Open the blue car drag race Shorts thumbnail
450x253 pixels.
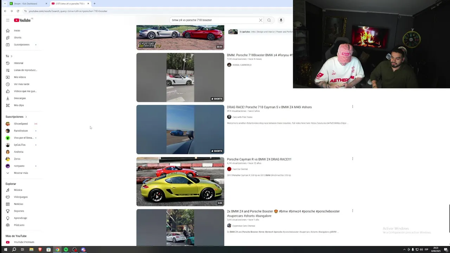(x=180, y=129)
